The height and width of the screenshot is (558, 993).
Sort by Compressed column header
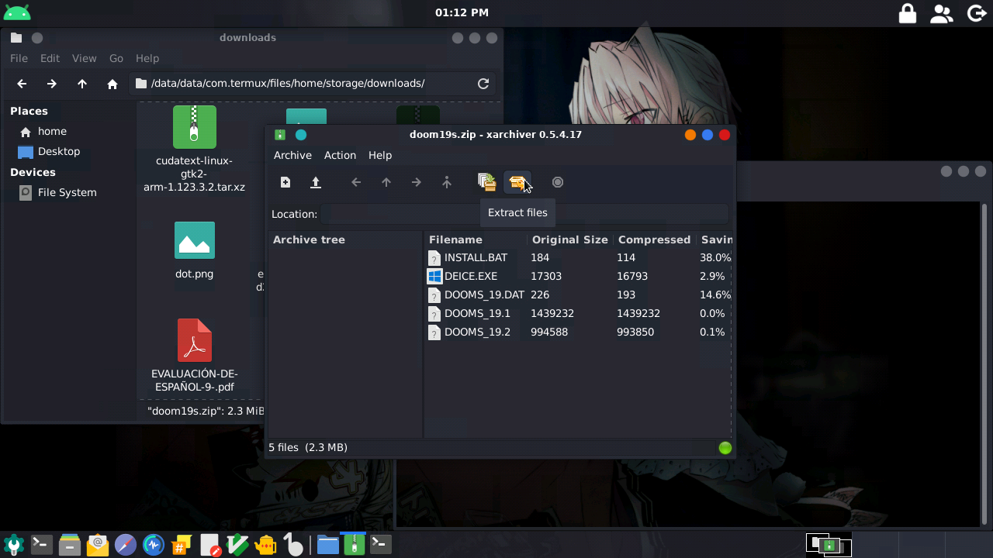click(654, 239)
